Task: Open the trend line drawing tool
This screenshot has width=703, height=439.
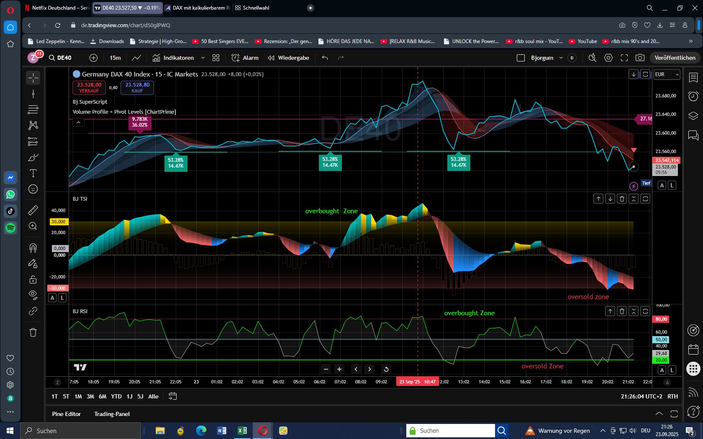Action: click(x=33, y=94)
